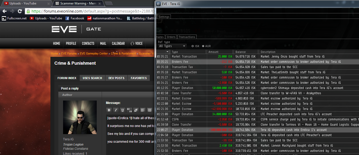Open the Orders tab in EVE wallet
Image resolution: width=359 pixels, height=155 pixels.
tap(171, 37)
